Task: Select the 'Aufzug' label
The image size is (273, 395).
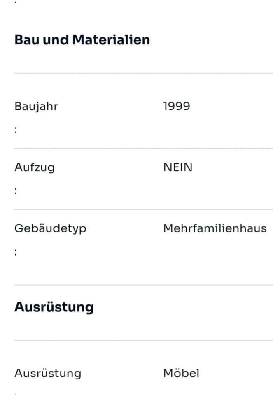Action: click(x=34, y=168)
